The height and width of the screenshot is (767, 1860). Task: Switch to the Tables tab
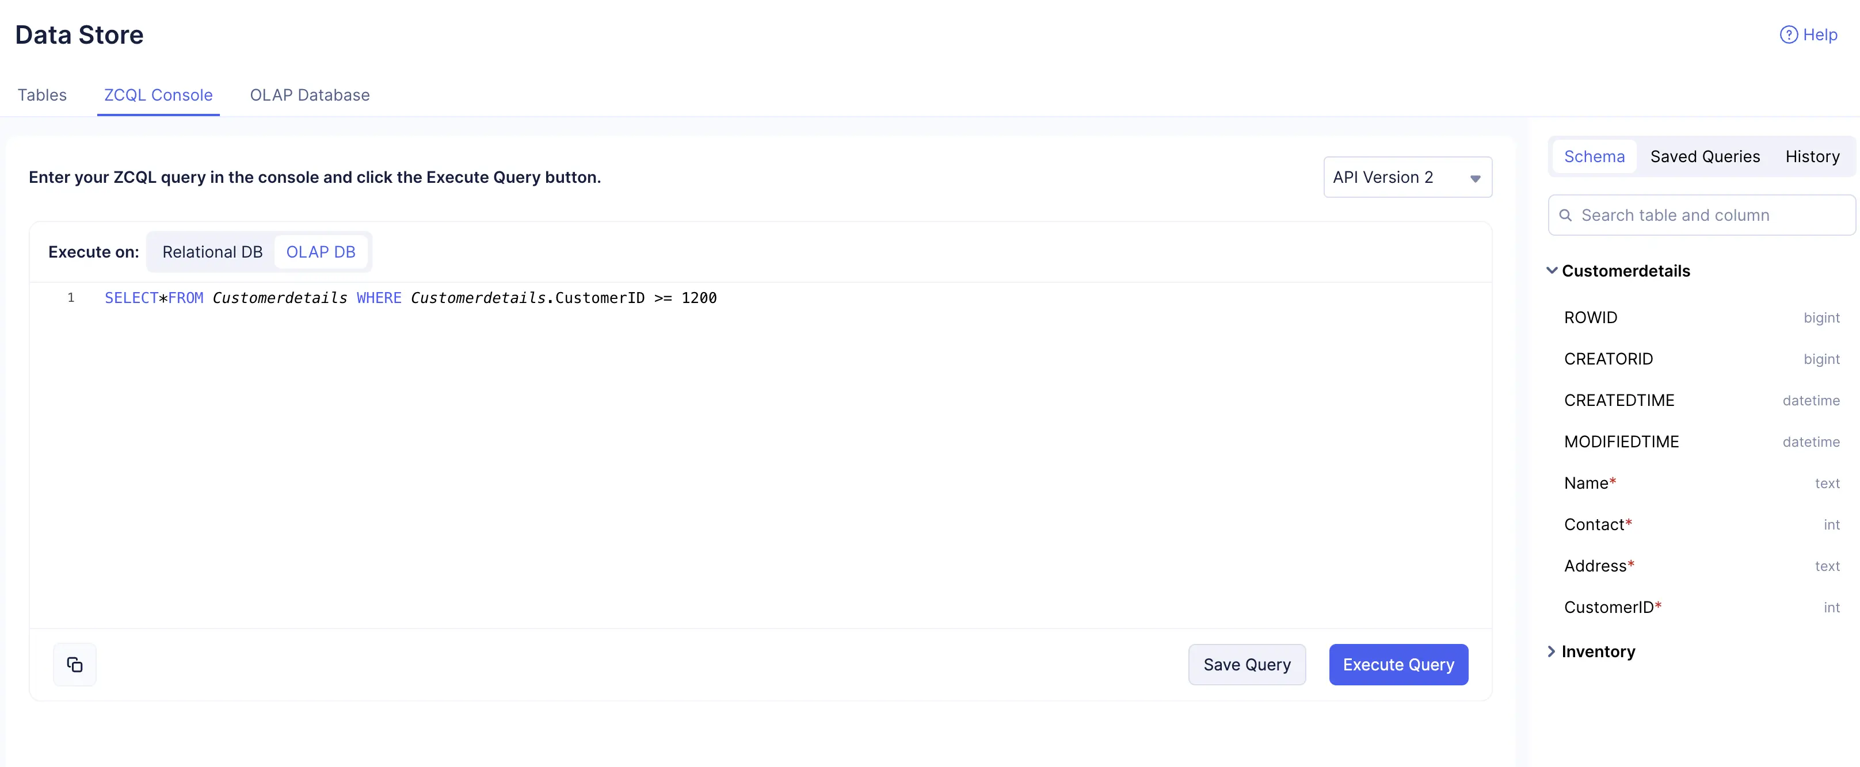(42, 95)
